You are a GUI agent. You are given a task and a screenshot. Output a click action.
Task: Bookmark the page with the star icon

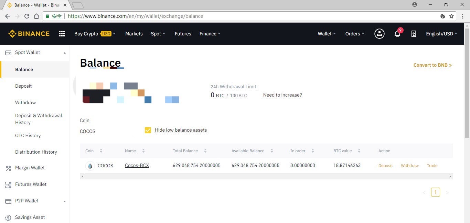(x=451, y=16)
